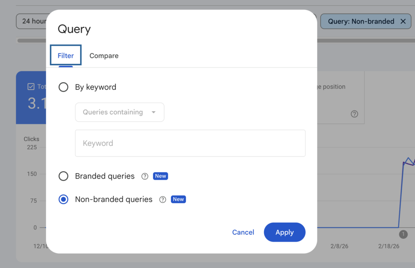415x268 pixels.
Task: Select the By keyword radio option
Action: click(x=63, y=87)
